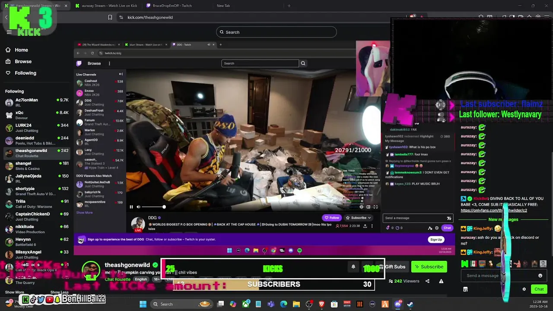The image size is (553, 311).
Task: Open nikkitude channel in Following list
Action: 36,229
